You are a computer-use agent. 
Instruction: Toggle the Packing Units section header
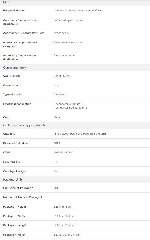(75, 179)
